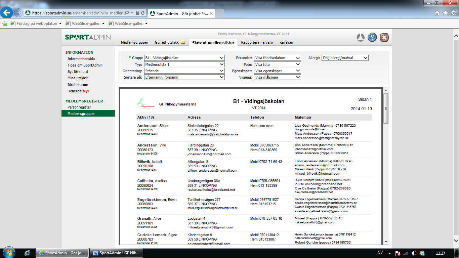Viewport: 459px width, 258px height.
Task: Open the Windows Start button
Action: coord(8,252)
